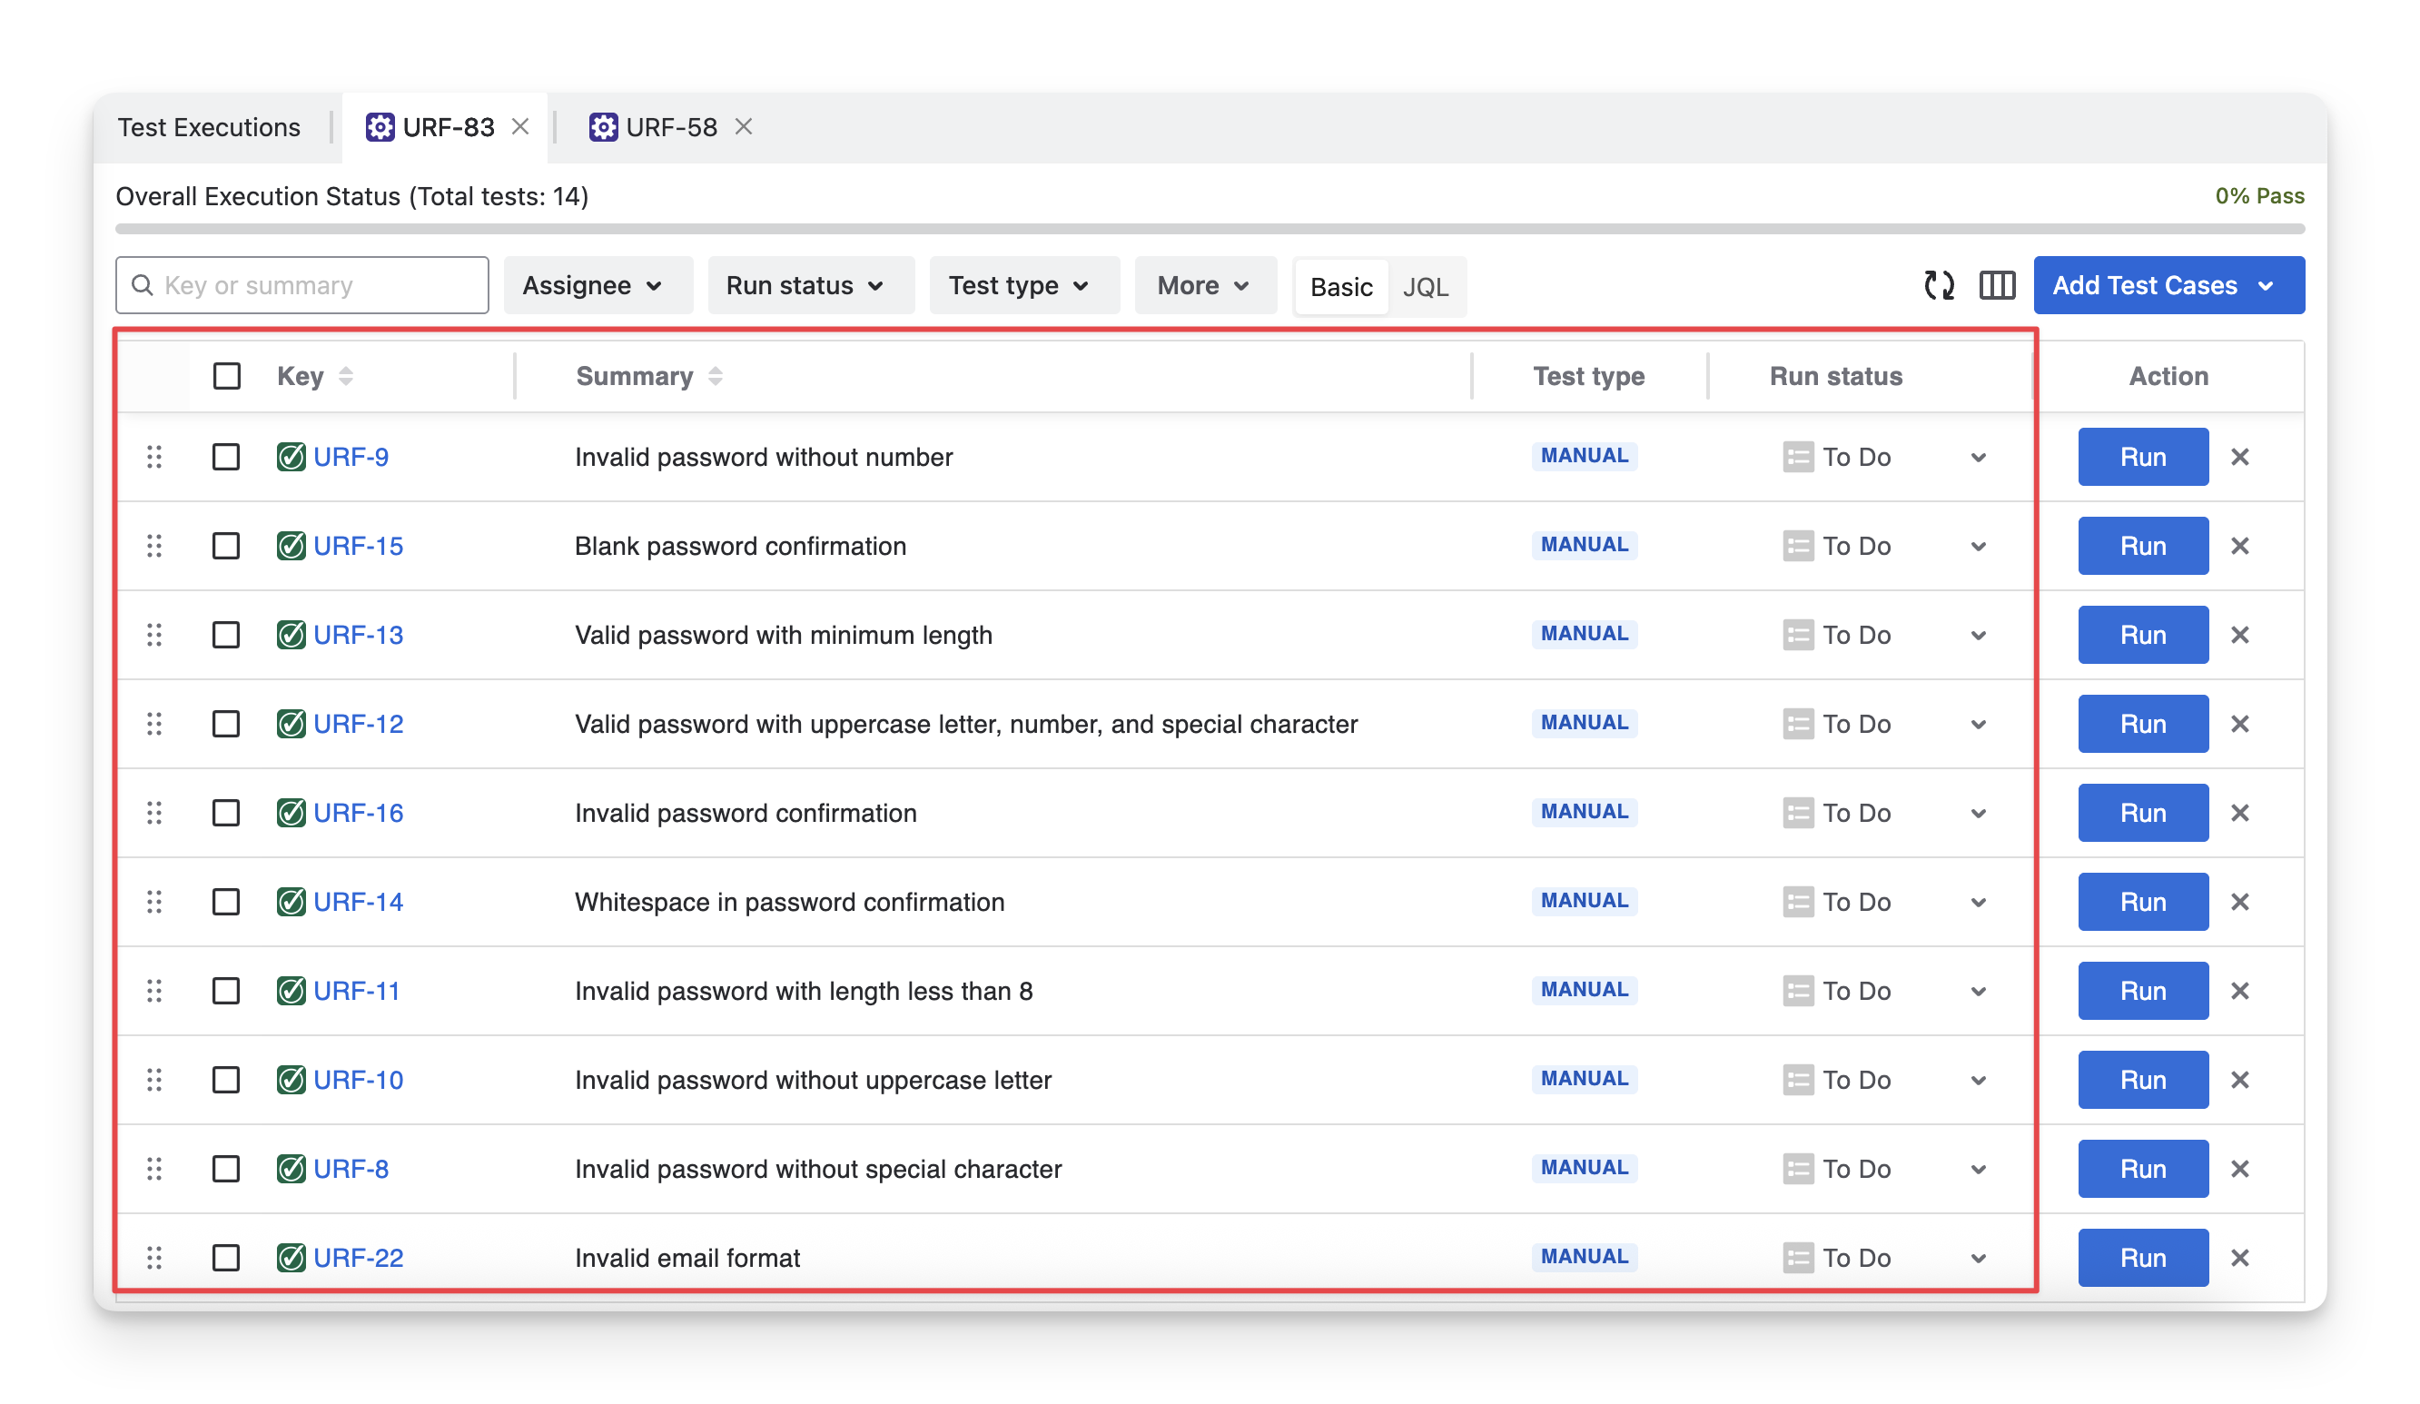Close the URF-58 tab
This screenshot has height=1404, width=2420.
[x=744, y=127]
